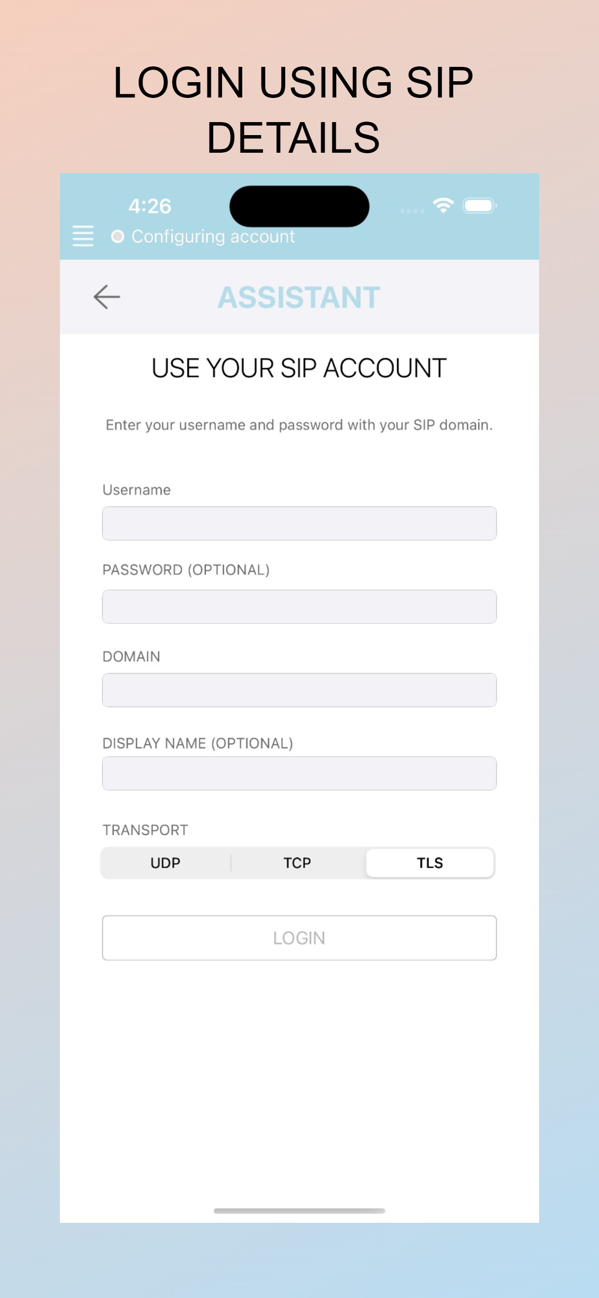
Task: Open the hamburger navigation menu
Action: 84,236
